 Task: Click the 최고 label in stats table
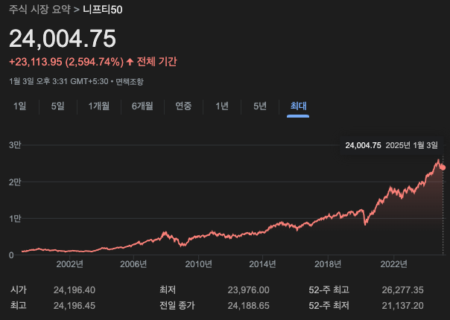(x=19, y=305)
